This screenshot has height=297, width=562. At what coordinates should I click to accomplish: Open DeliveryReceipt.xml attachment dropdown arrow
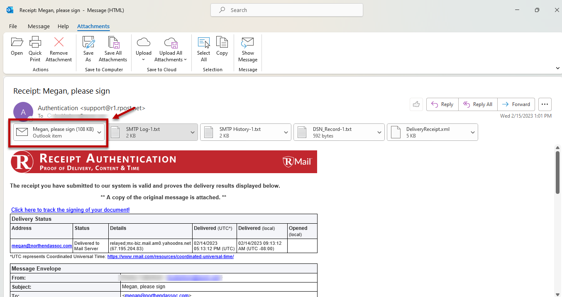[473, 133]
